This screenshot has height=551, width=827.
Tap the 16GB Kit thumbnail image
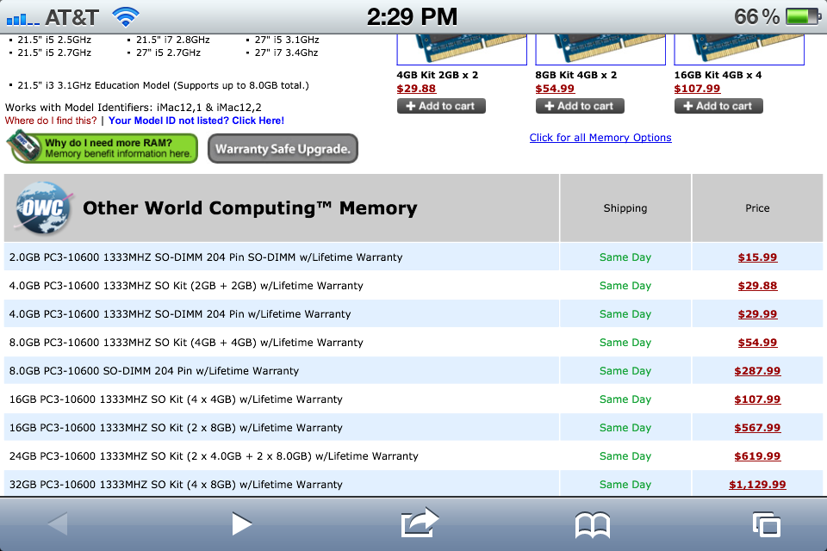pyautogui.click(x=739, y=50)
